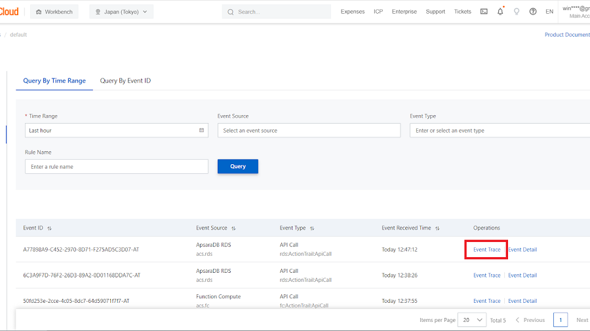The width and height of the screenshot is (590, 331).
Task: Expand the Event Source selector
Action: click(x=309, y=130)
